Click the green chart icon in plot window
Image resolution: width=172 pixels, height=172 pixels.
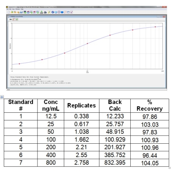click(17, 19)
